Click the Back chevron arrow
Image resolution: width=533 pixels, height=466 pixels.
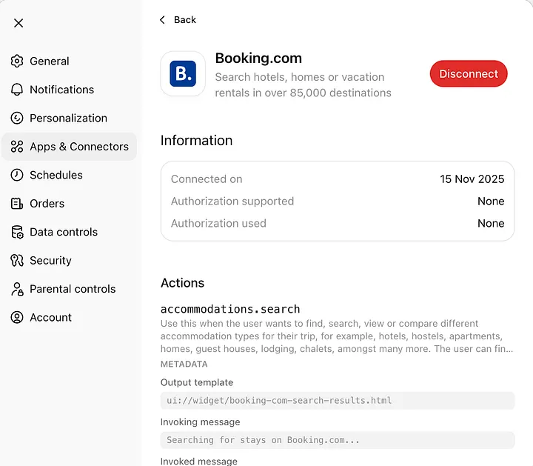[162, 20]
